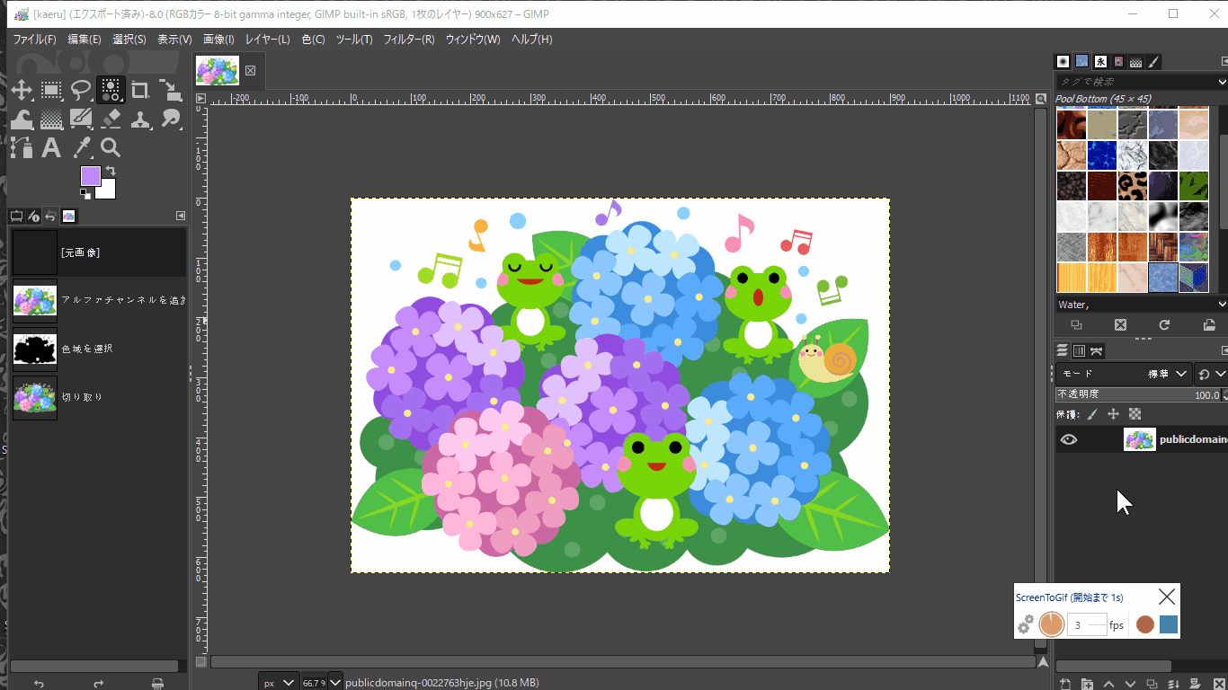Select the Crop tool
Image resolution: width=1228 pixels, height=690 pixels.
(x=140, y=90)
